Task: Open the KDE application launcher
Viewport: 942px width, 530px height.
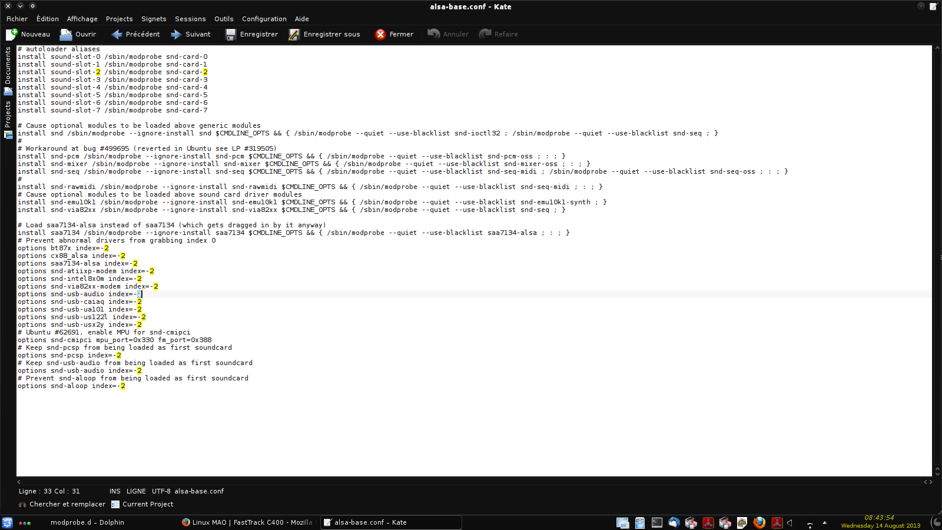Action: 8,522
